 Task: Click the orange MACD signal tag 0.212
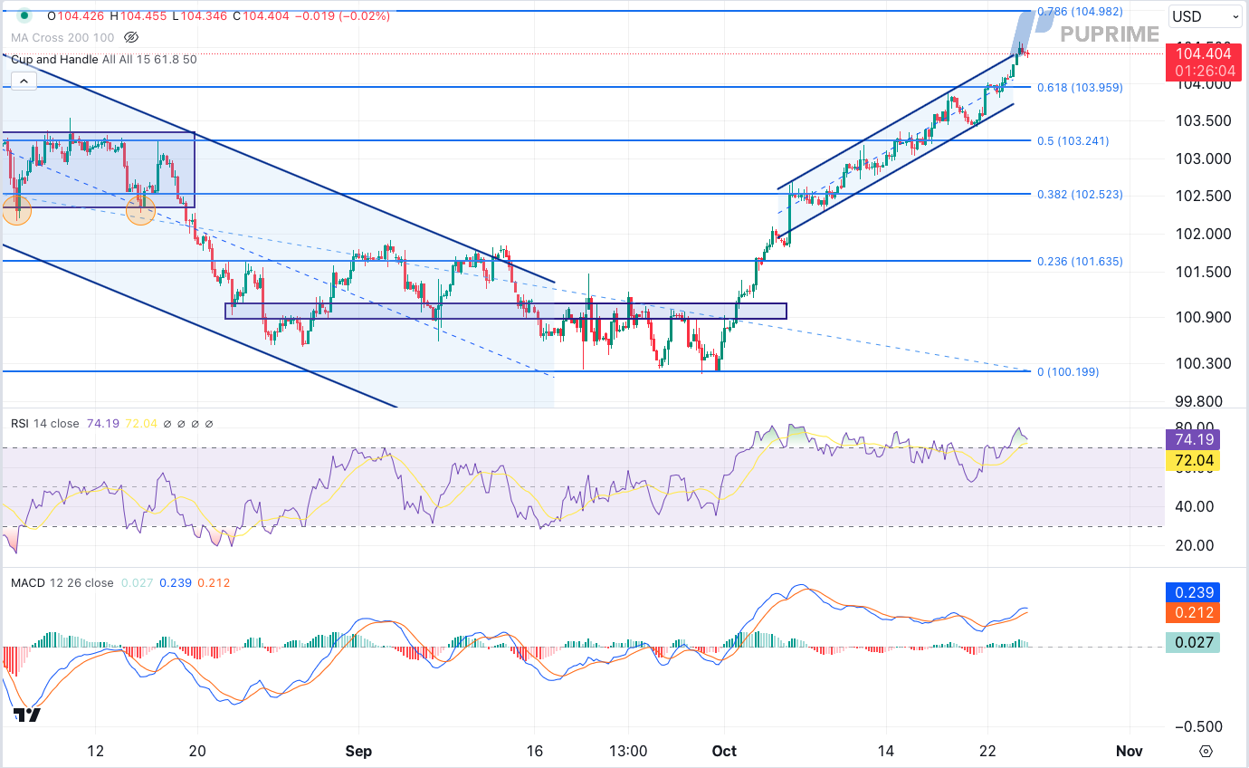coord(1194,613)
